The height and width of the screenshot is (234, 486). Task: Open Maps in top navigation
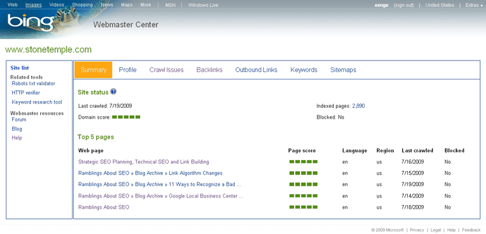[x=127, y=5]
